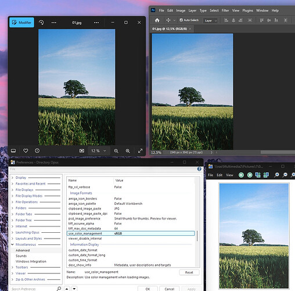
Task: Zoom in using the Photos magnifier plus
Action: tap(128, 151)
